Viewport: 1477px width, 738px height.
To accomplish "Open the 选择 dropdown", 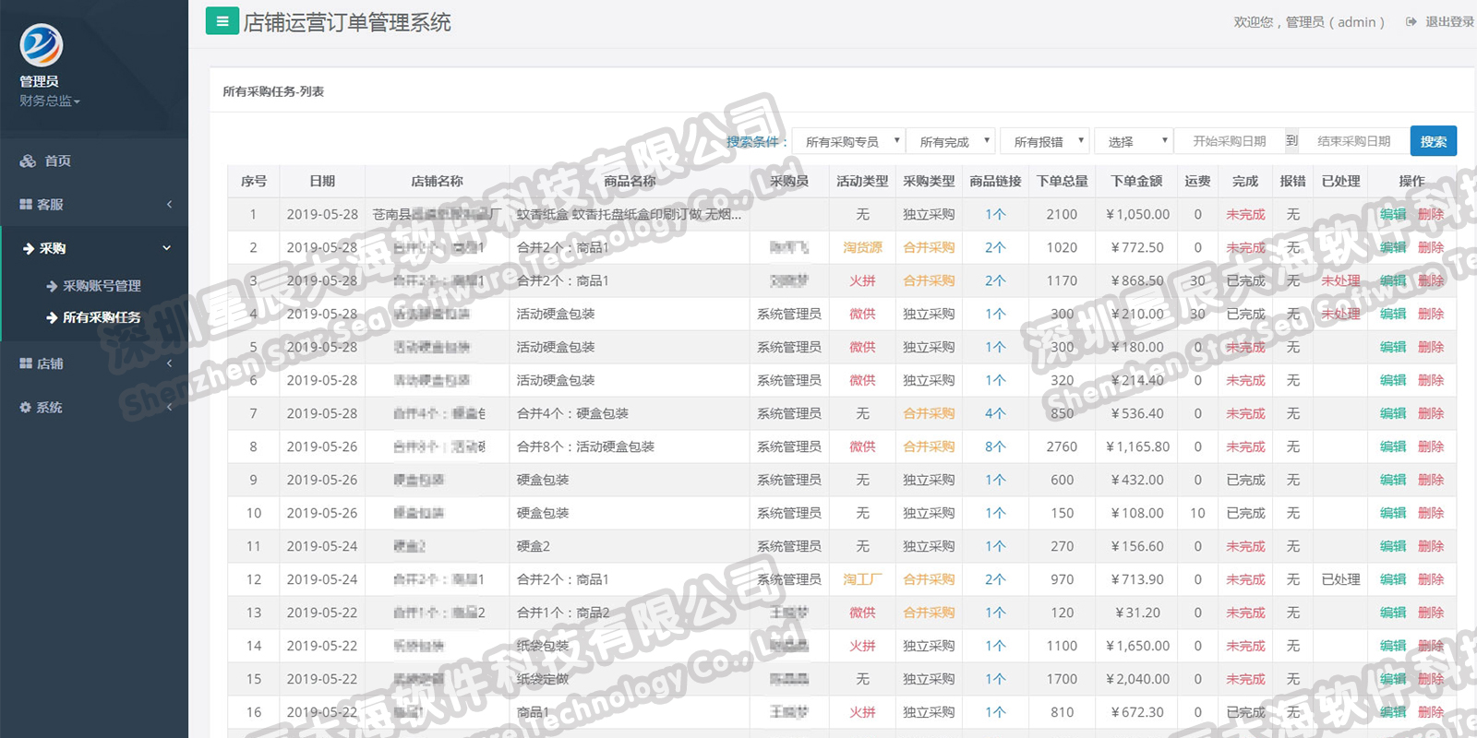I will 1134,141.
